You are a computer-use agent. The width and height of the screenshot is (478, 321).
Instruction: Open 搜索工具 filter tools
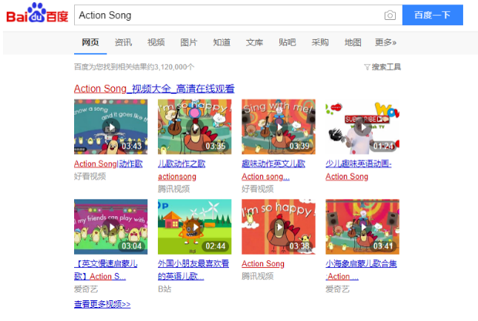tap(382, 67)
